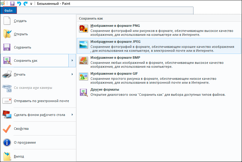Select Выход to quit Paint
Image resolution: width=242 pixels, height=162 pixels.
pos(19,156)
